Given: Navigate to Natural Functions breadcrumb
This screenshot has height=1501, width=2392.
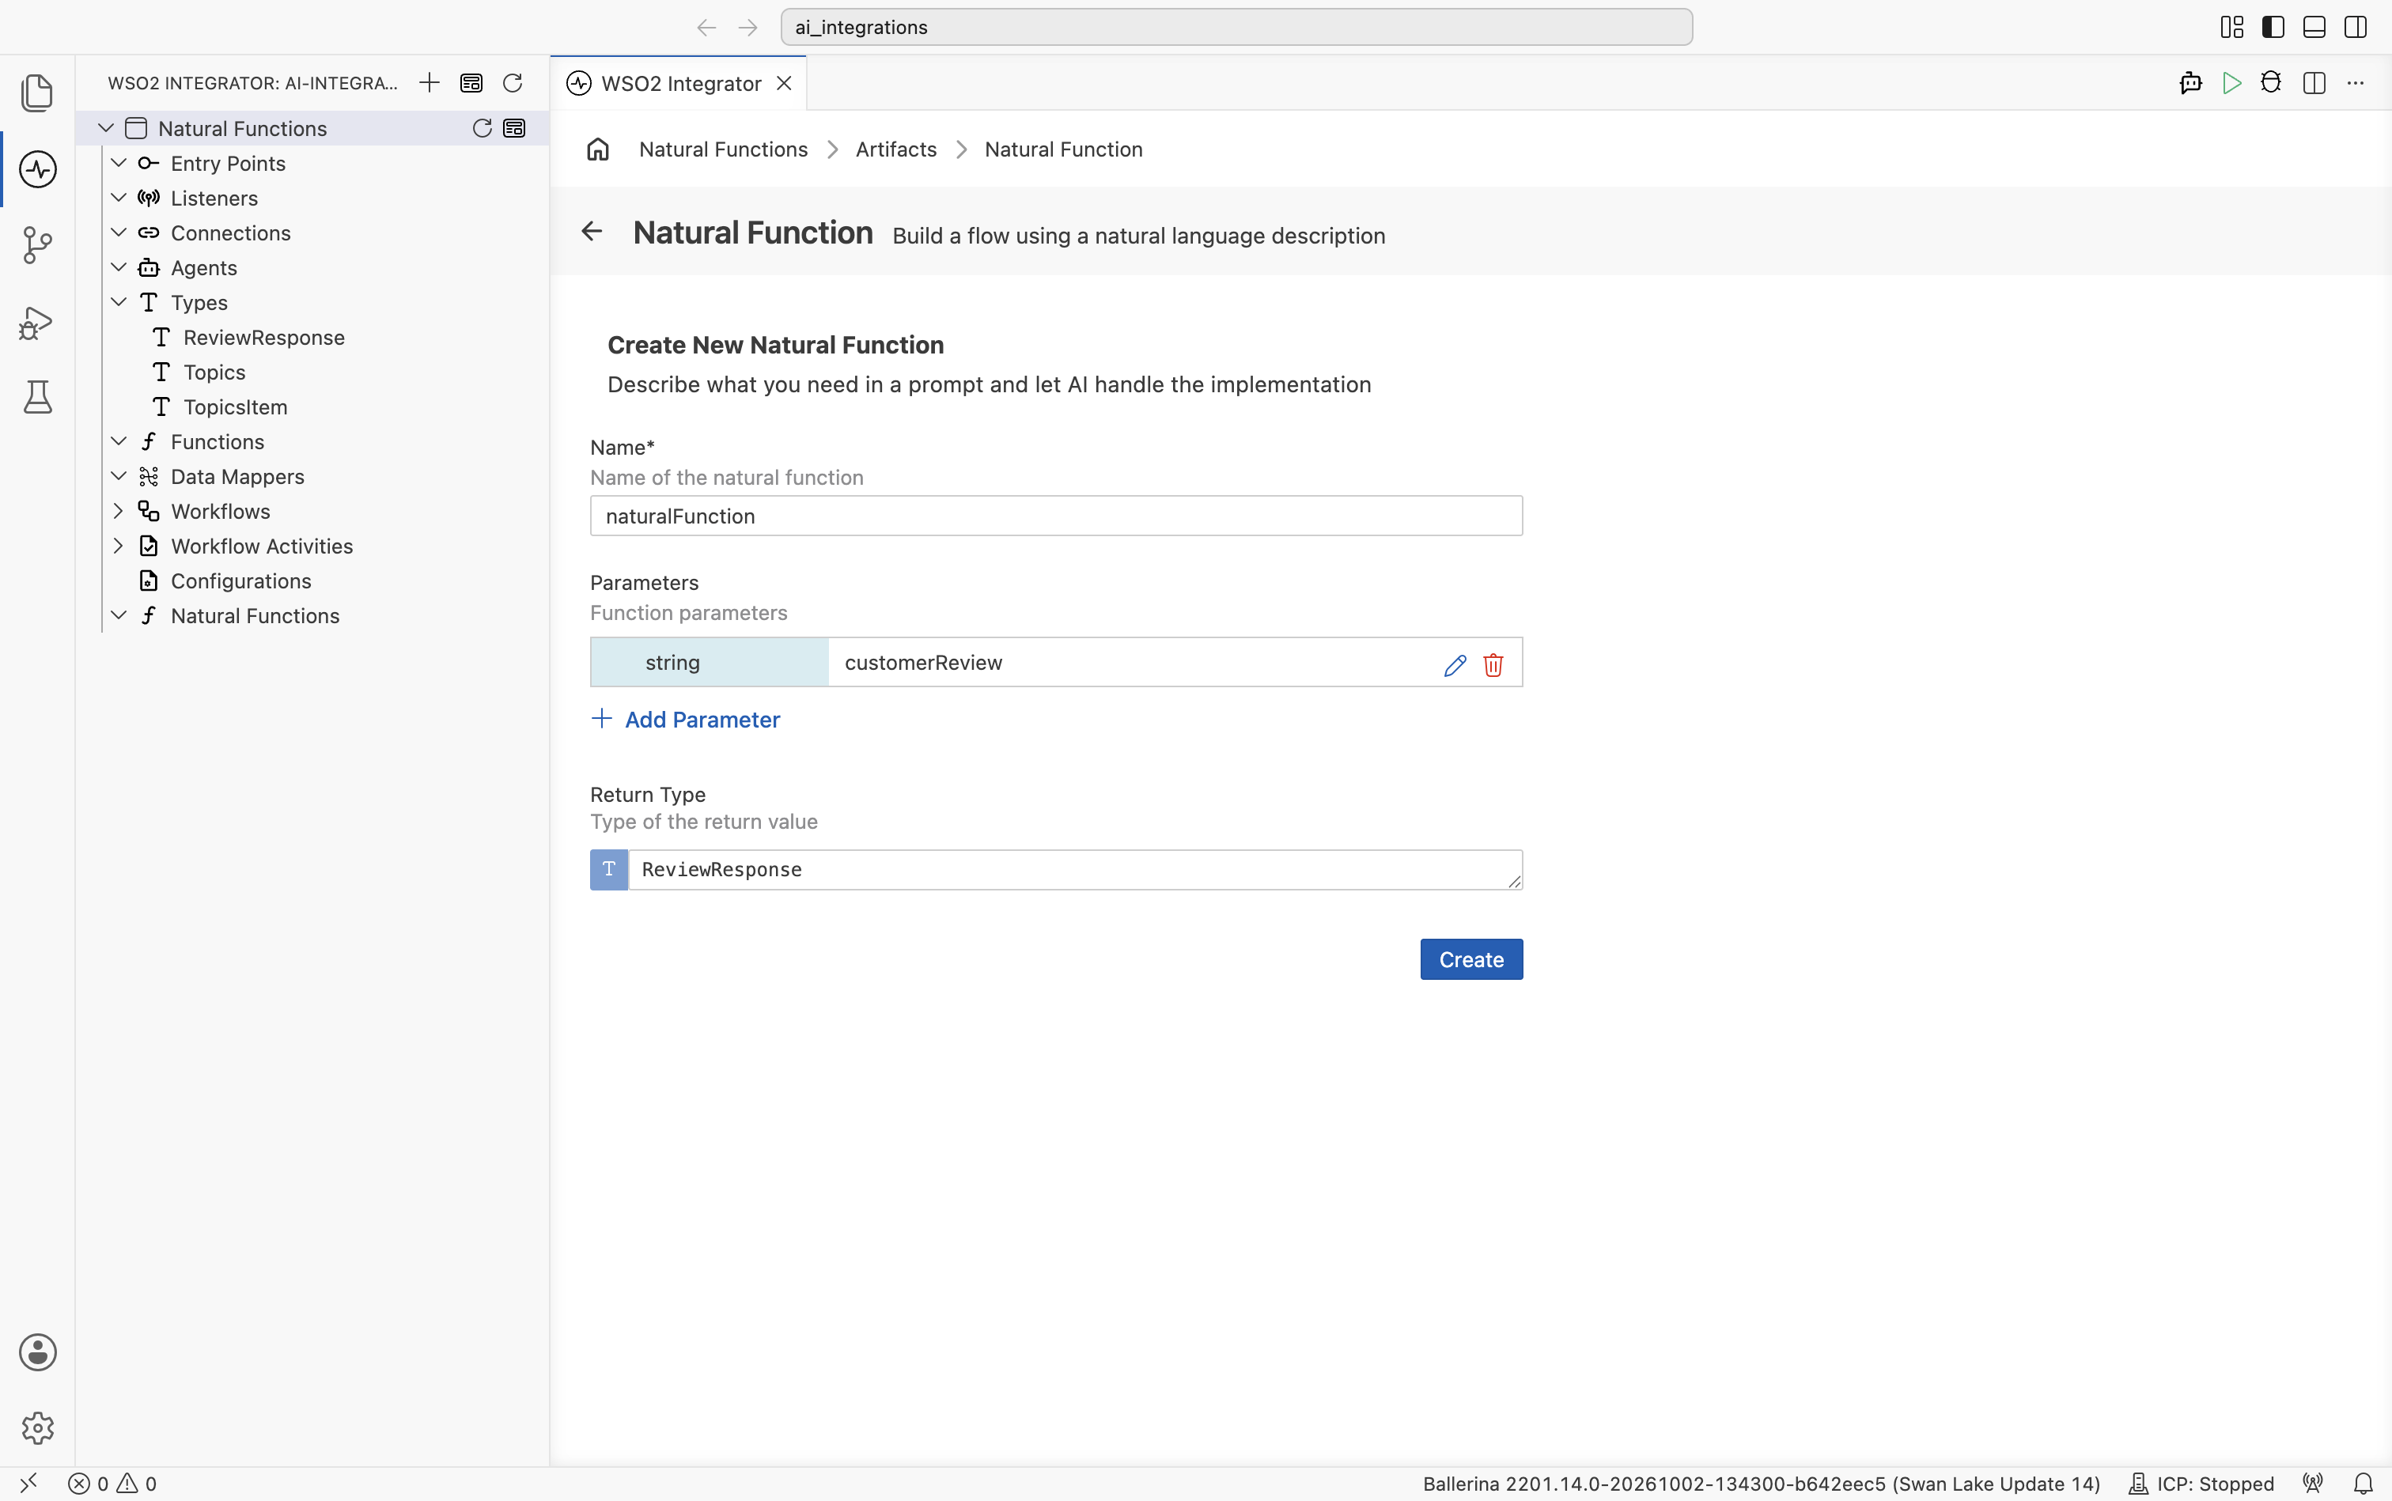Looking at the screenshot, I should 723,149.
